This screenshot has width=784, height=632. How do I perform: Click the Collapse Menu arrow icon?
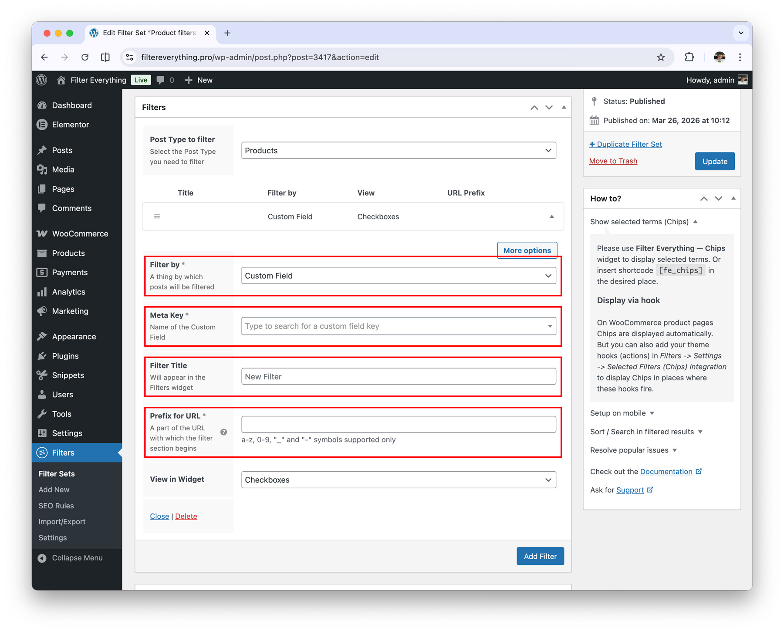point(42,558)
